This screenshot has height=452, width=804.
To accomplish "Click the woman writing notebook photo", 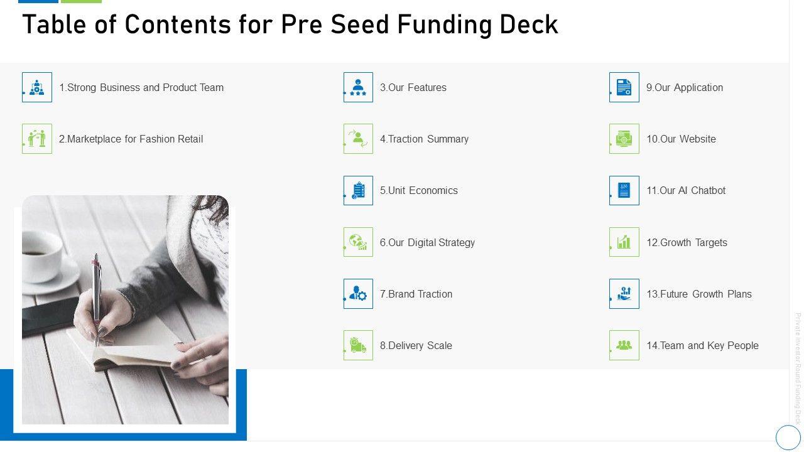I will [126, 309].
